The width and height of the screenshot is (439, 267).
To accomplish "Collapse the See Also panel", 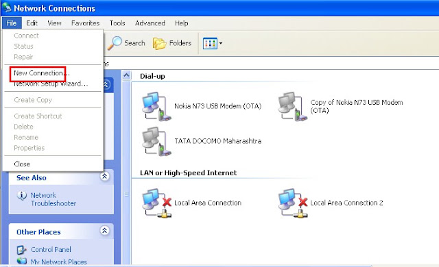I will pos(104,176).
